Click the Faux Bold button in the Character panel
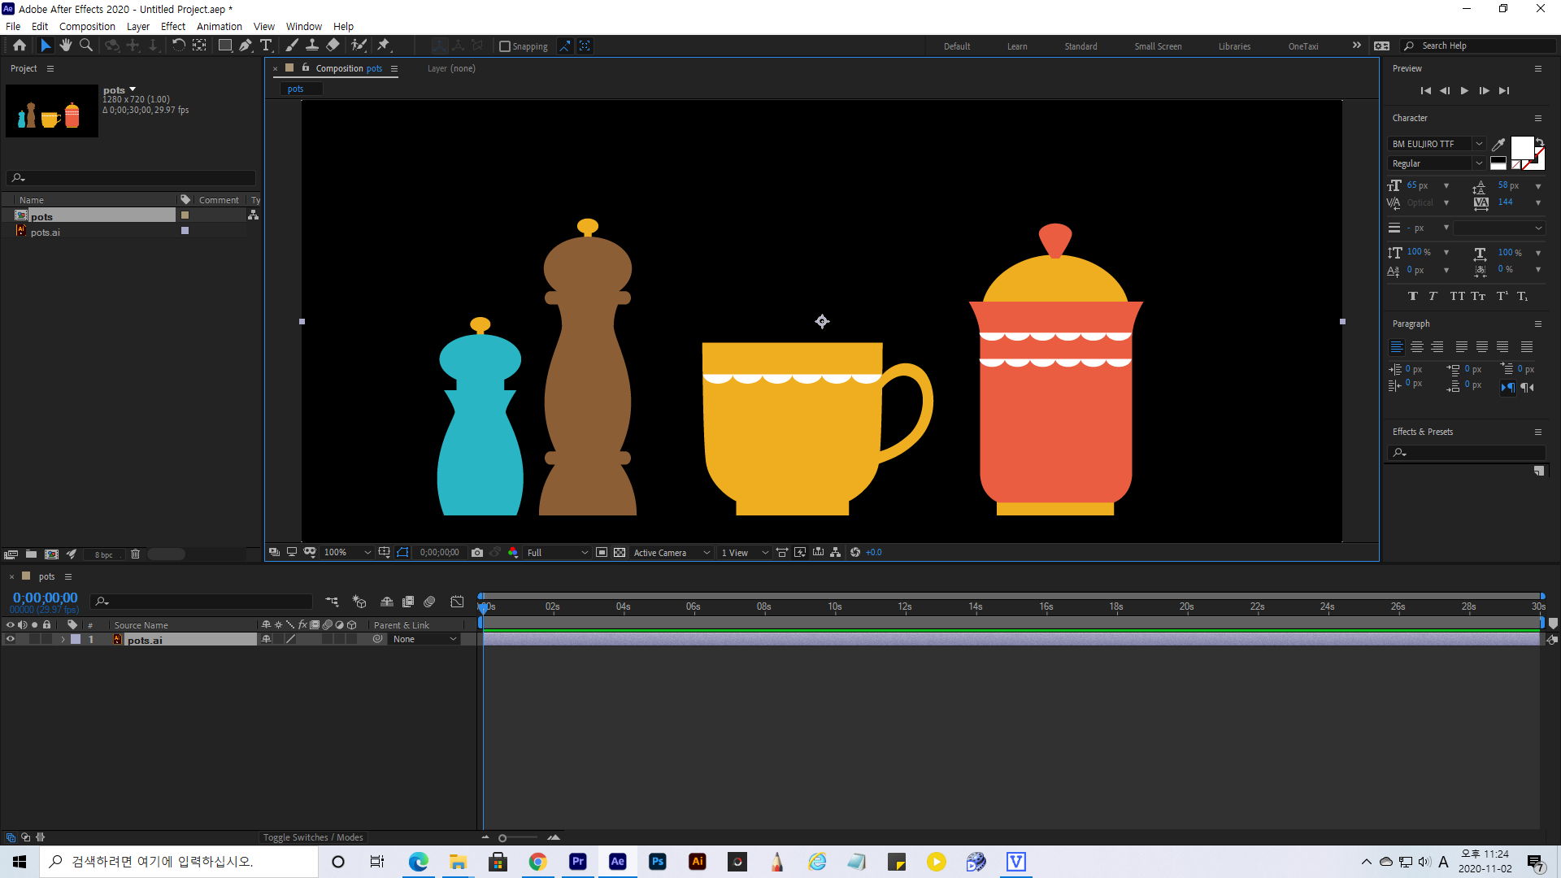 1412,297
